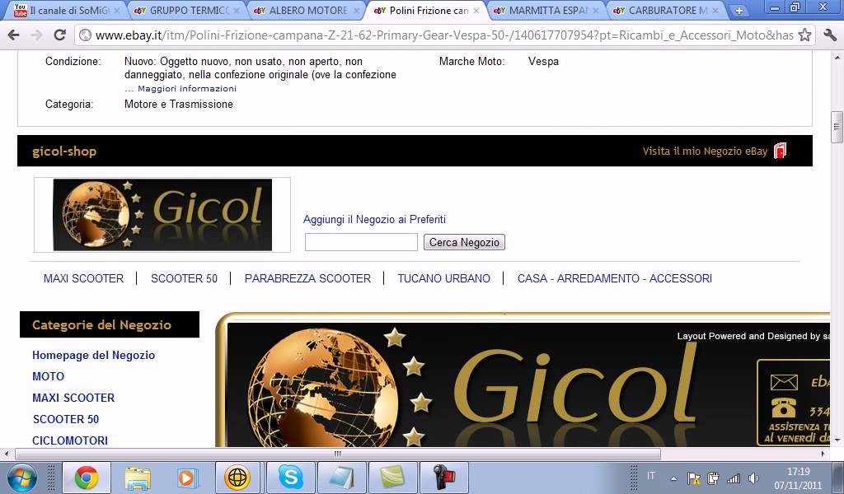Open 'MOTO' store category
The width and height of the screenshot is (844, 494).
click(x=48, y=376)
